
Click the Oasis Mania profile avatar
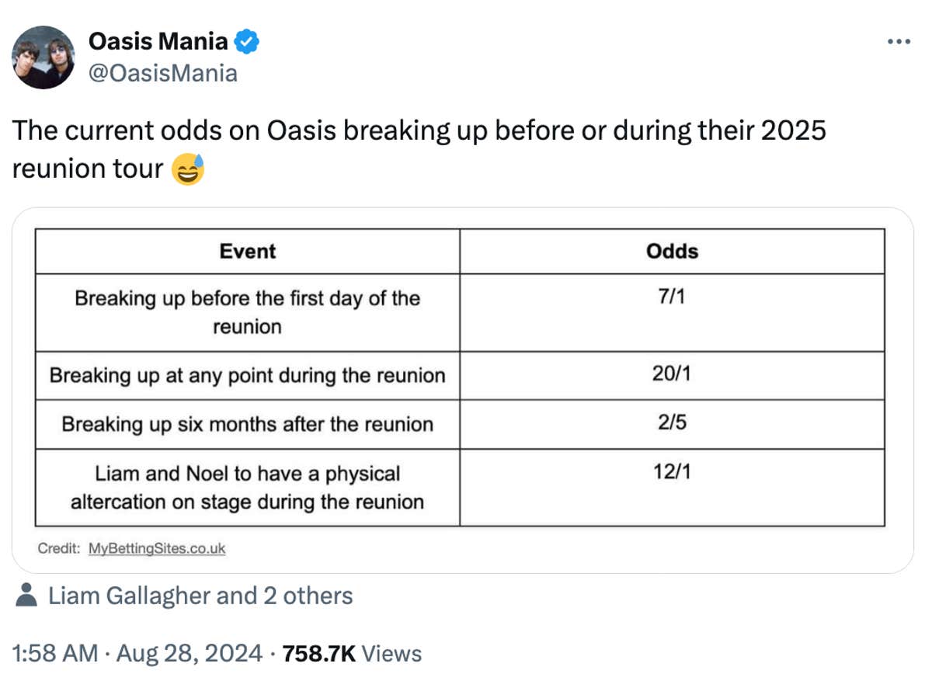tap(43, 57)
